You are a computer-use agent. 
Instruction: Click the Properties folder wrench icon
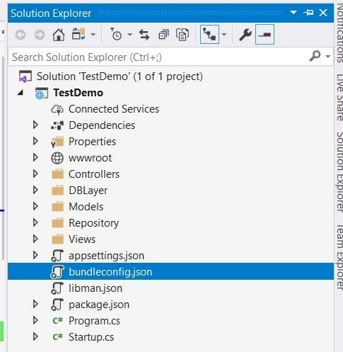tap(57, 142)
